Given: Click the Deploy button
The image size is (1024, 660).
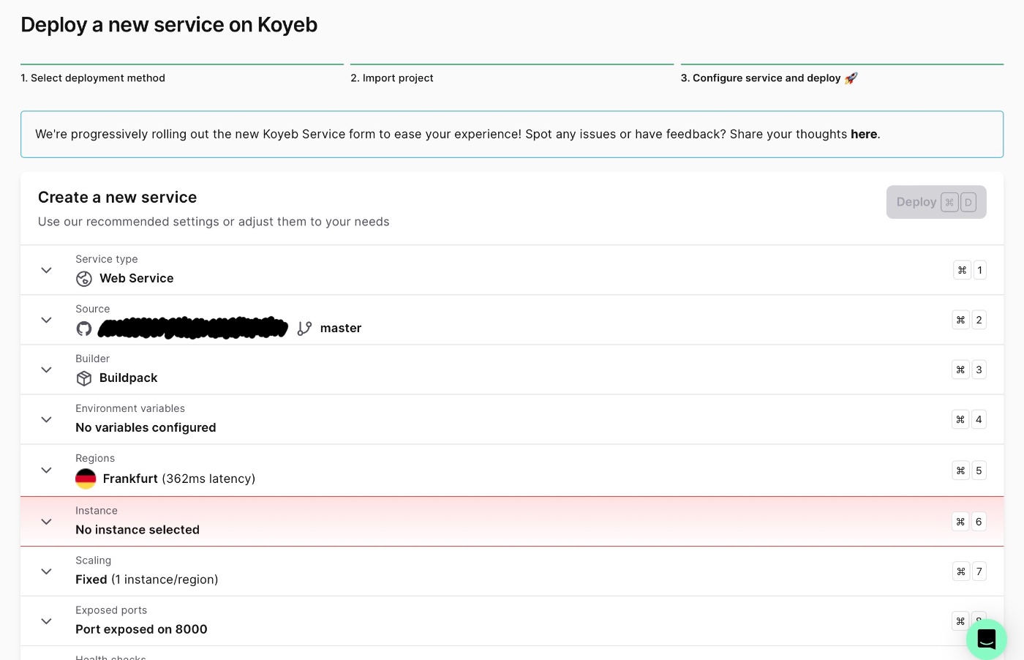Looking at the screenshot, I should point(936,202).
